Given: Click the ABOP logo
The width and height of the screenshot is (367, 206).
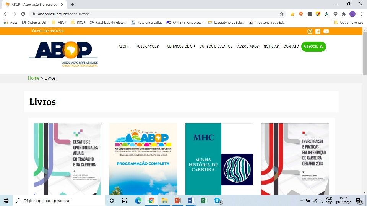Looking at the screenshot, I should [x=63, y=55].
